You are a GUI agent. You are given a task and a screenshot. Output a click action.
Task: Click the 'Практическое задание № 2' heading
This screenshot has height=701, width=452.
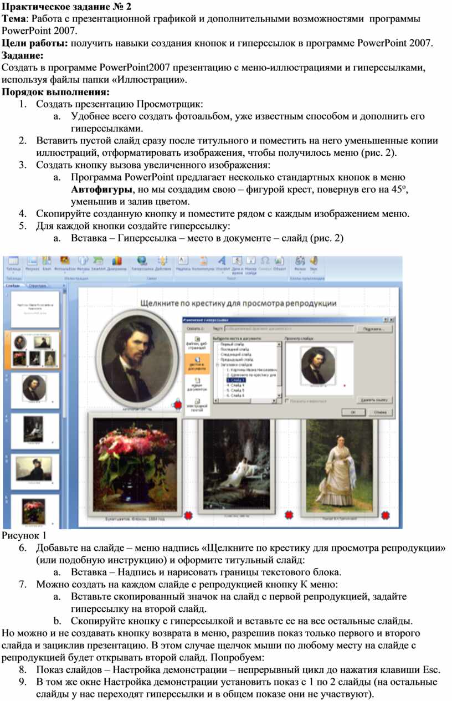pos(66,7)
